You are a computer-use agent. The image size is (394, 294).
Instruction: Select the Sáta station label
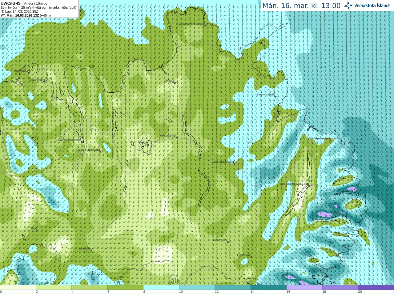point(33,228)
